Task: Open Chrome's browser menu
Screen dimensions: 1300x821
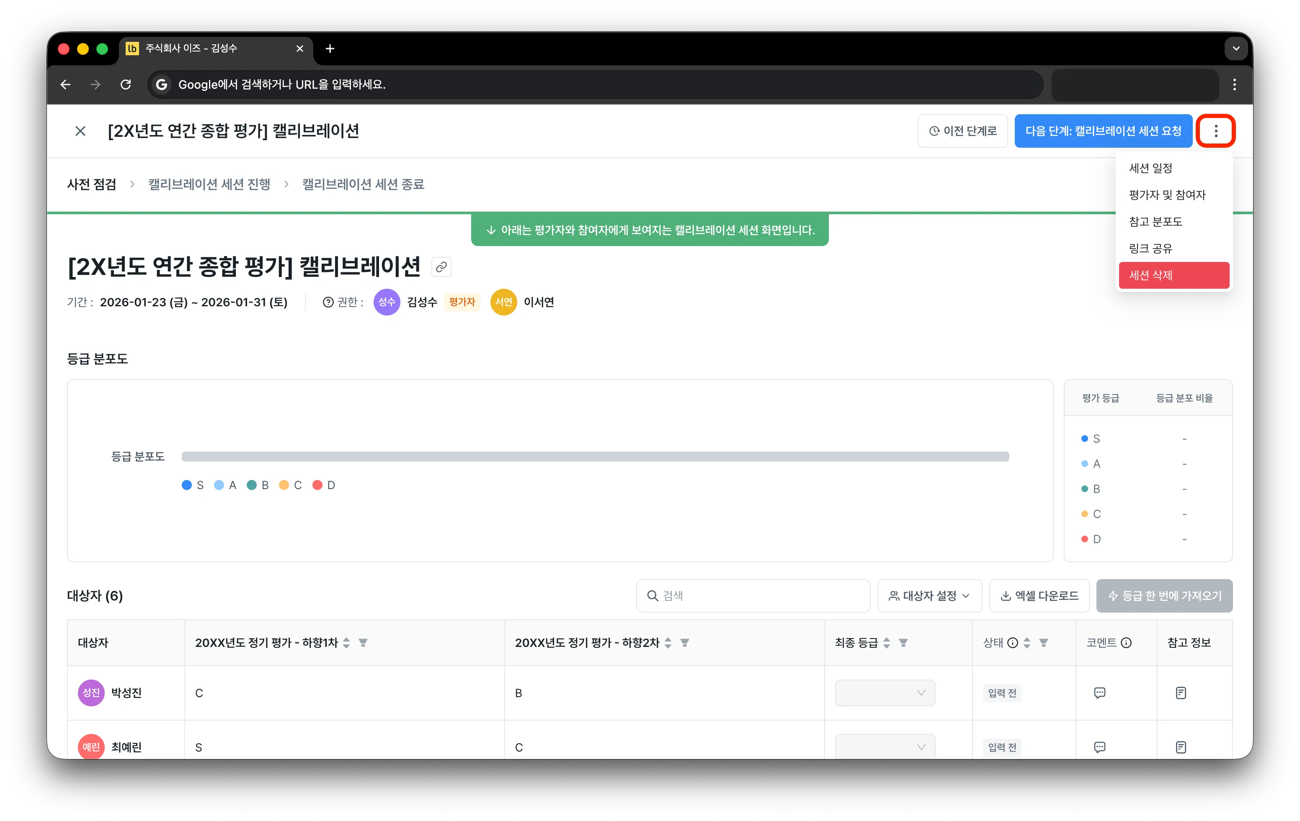Action: click(x=1234, y=84)
